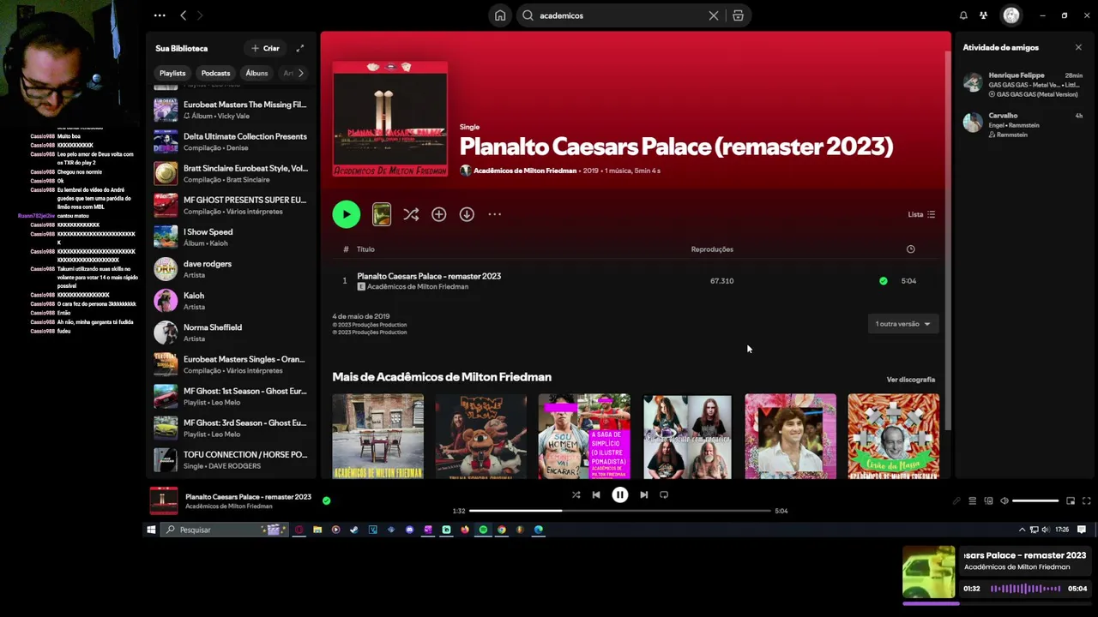Add the single to library with the plus icon
Screen dimensions: 1098x617
[438, 214]
